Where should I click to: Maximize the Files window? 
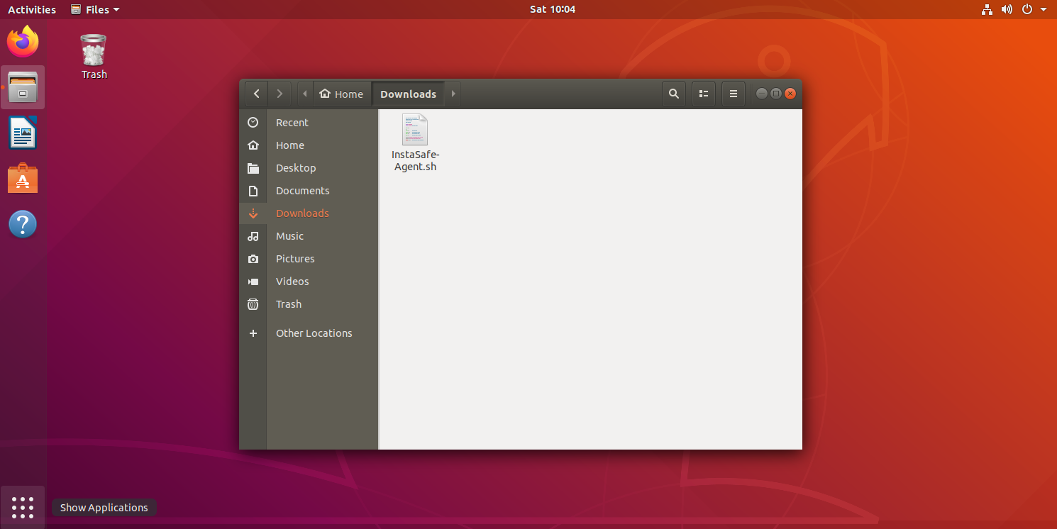click(776, 94)
